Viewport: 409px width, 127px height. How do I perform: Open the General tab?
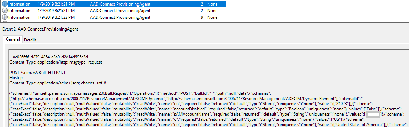[x=13, y=40]
